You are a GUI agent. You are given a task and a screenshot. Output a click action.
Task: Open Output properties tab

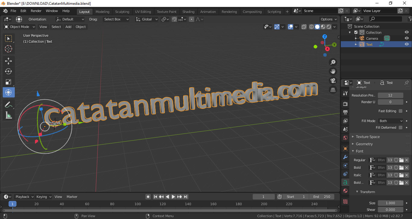tap(345, 113)
